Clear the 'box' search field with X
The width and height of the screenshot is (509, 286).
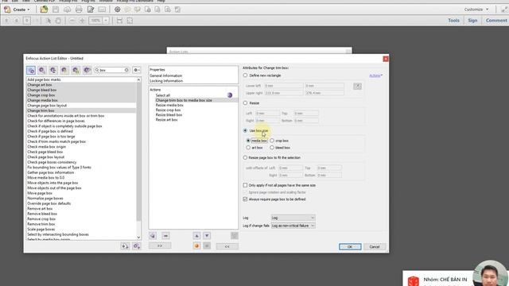pyautogui.click(x=126, y=70)
